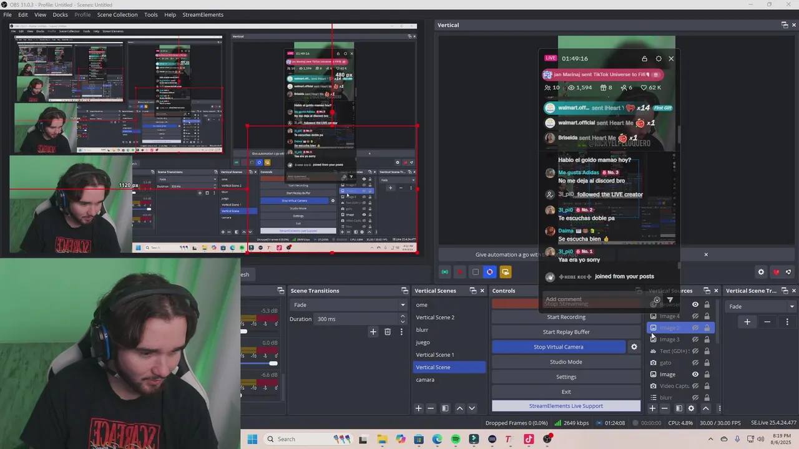Open File Explorer from taskbar
799x449 pixels.
(382, 439)
